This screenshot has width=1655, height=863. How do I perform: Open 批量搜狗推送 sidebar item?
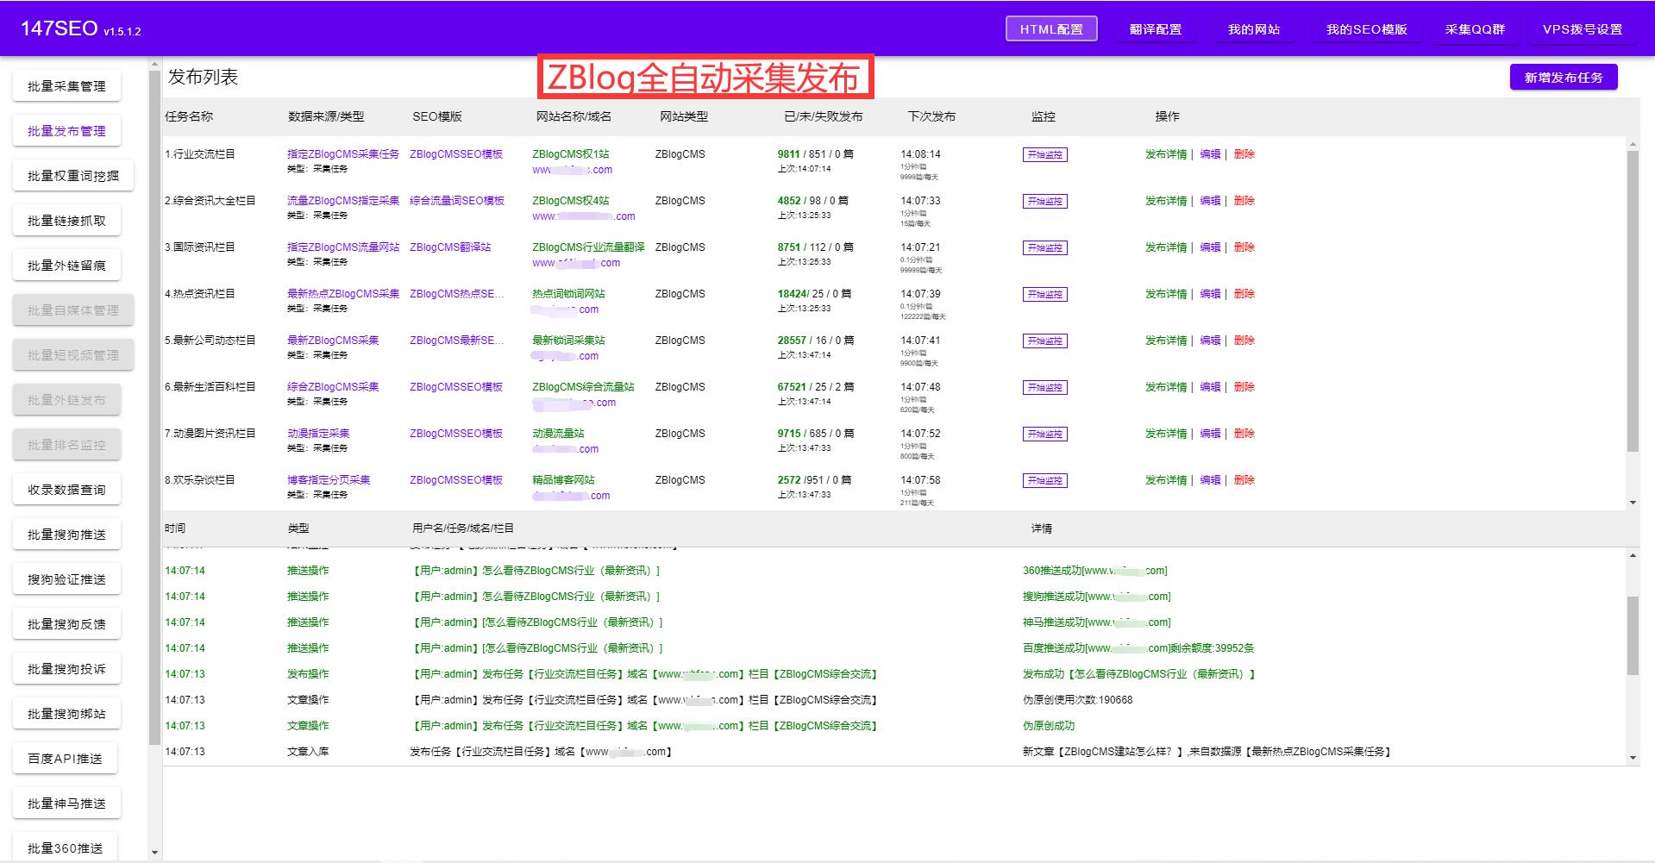coord(66,535)
